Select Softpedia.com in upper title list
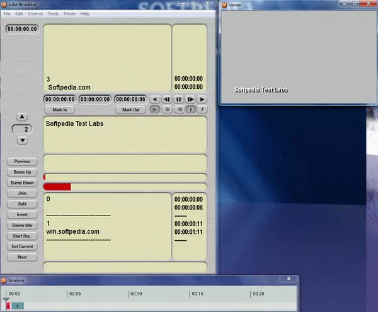Image resolution: width=378 pixels, height=312 pixels. [x=69, y=87]
